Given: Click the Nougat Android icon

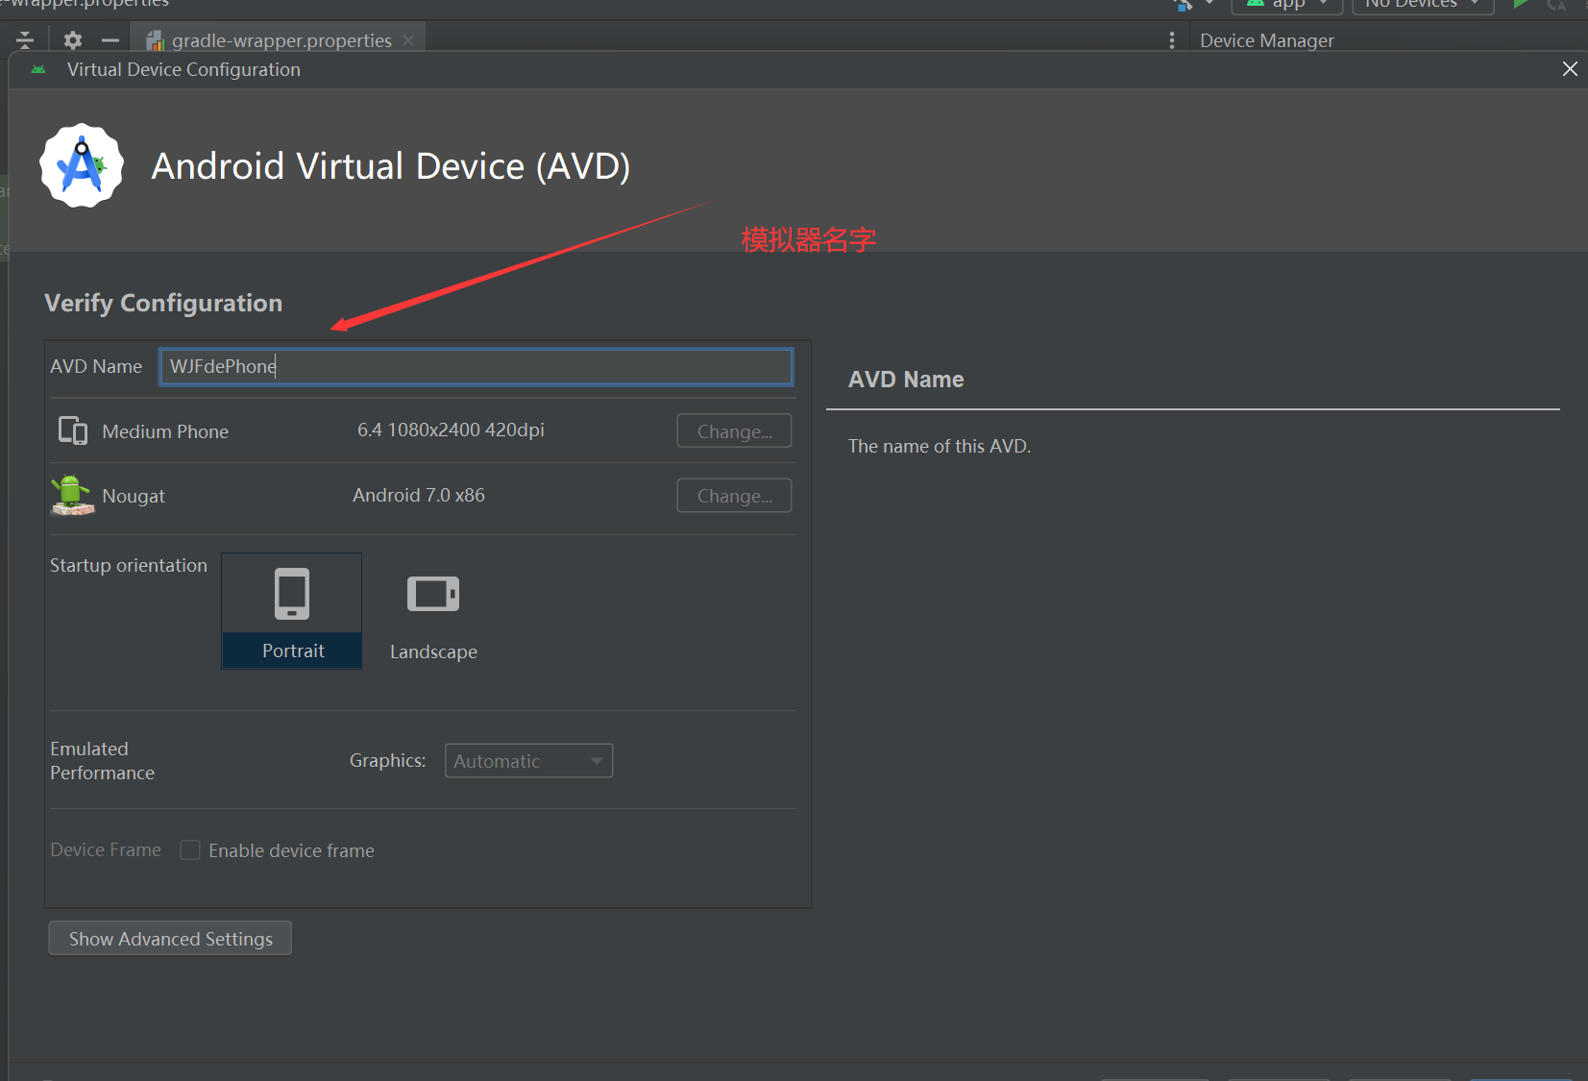Looking at the screenshot, I should [72, 495].
